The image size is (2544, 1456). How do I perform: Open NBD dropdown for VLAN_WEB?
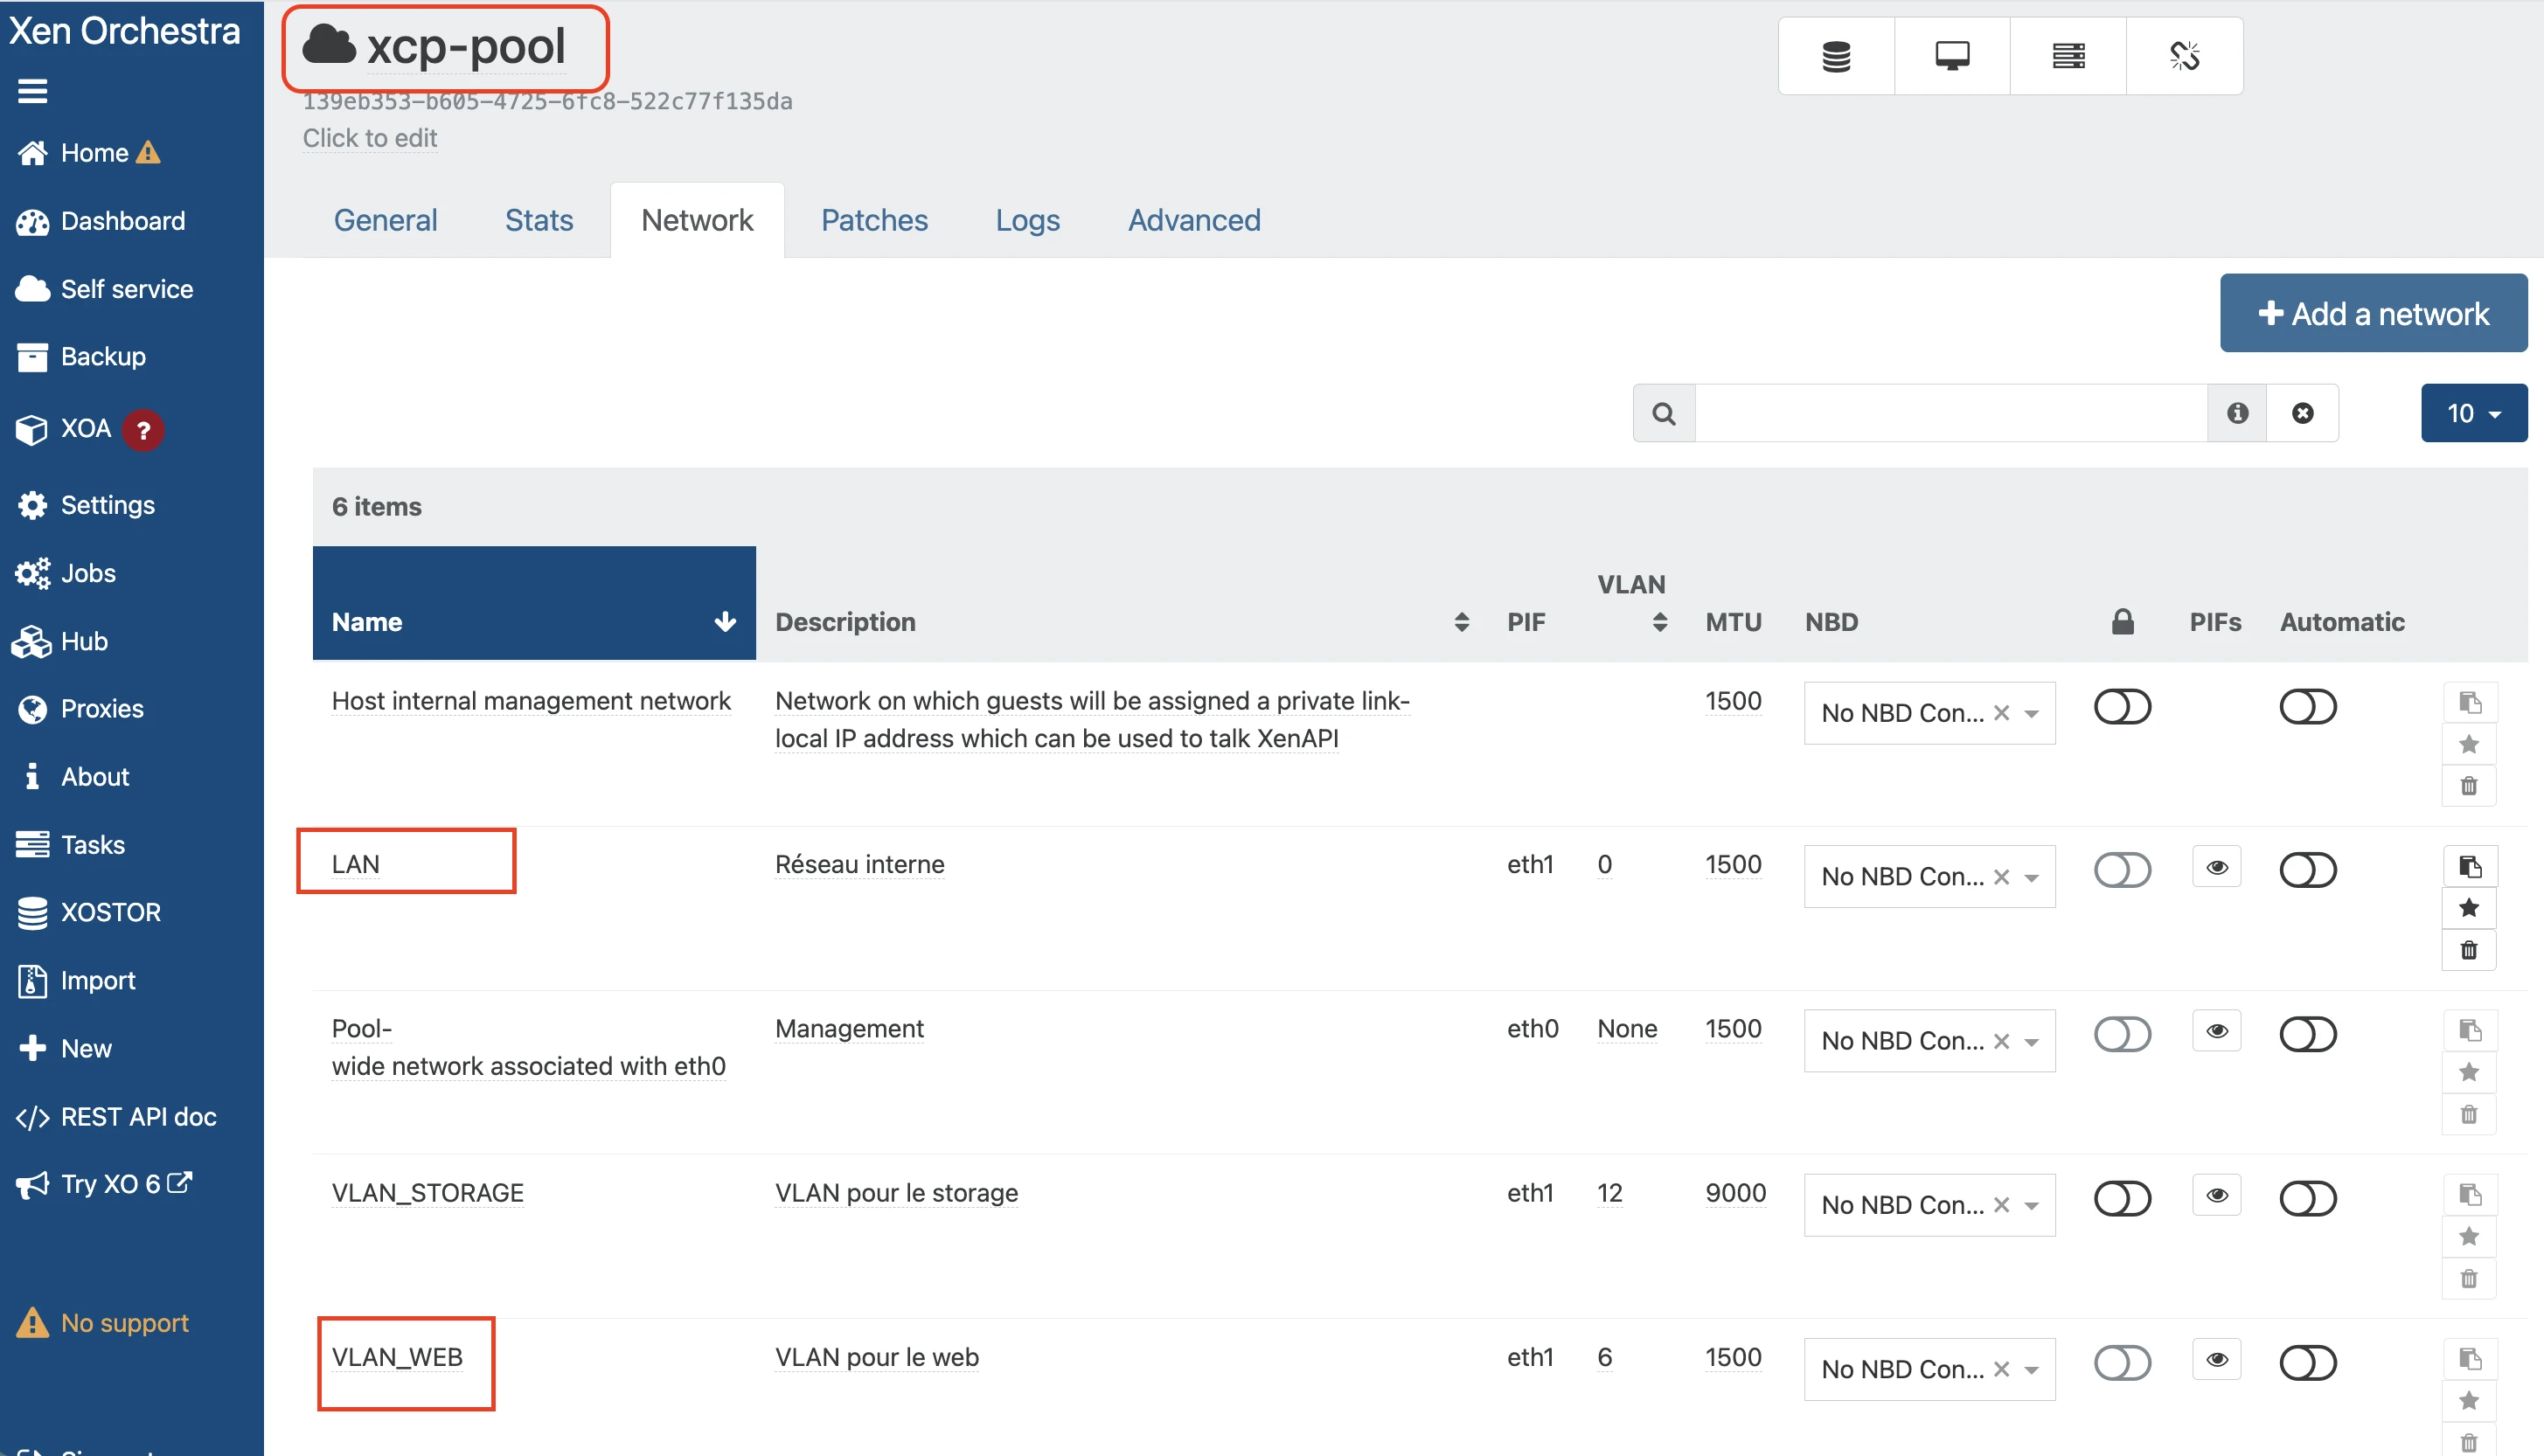click(2032, 1369)
